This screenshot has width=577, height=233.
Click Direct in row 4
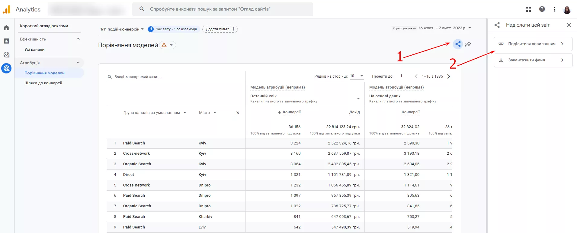click(129, 175)
